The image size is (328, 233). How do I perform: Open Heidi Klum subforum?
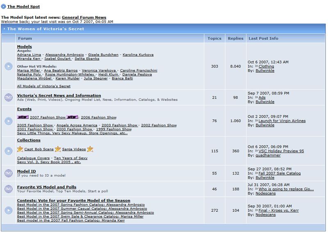tap(108, 74)
